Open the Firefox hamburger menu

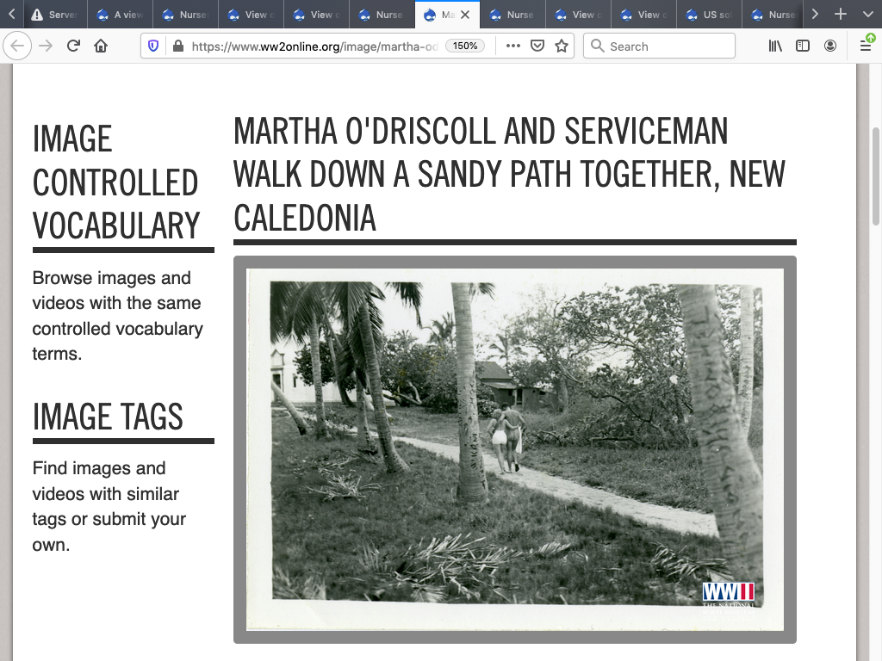pyautogui.click(x=866, y=46)
